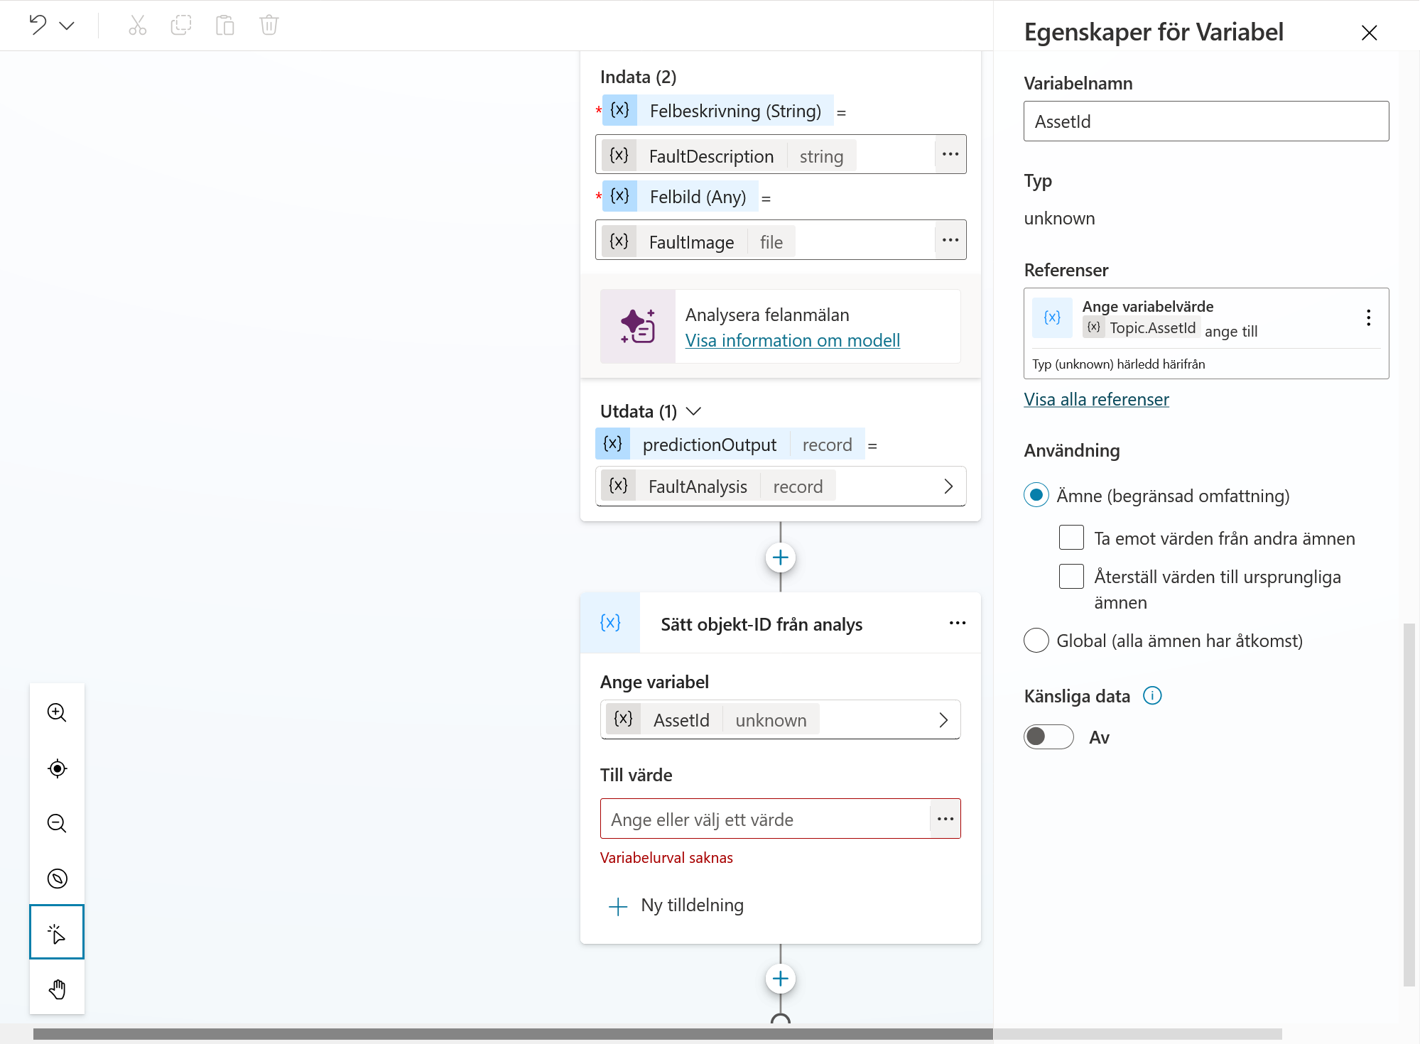Click Ny tilldelning to add assignment
Viewport: 1420px width, 1044px height.
[676, 906]
